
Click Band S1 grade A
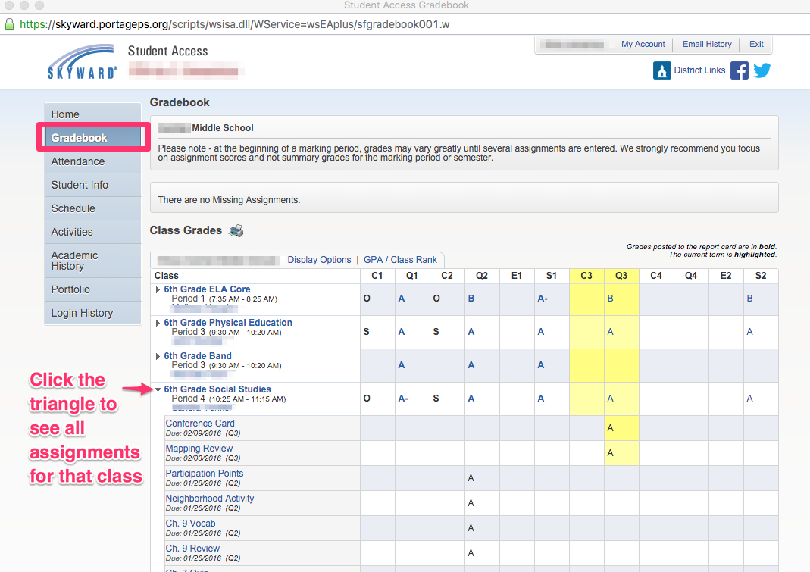(x=541, y=365)
